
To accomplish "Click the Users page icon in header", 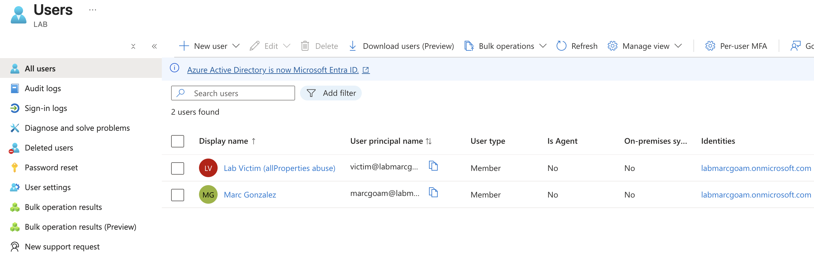I will 18,15.
